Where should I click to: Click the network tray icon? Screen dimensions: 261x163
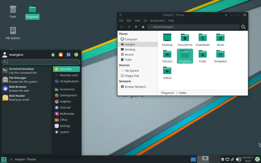(x=227, y=159)
